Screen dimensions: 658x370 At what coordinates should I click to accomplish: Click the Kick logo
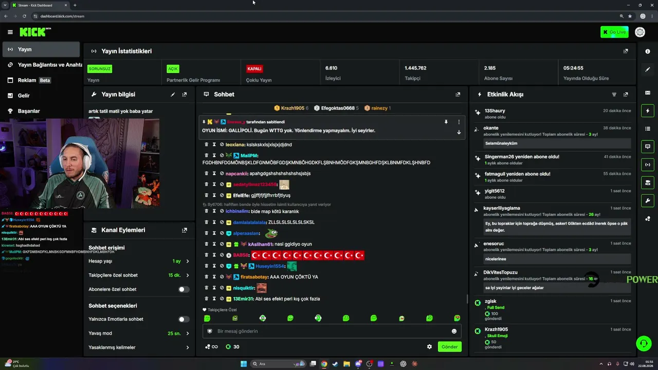pos(35,32)
